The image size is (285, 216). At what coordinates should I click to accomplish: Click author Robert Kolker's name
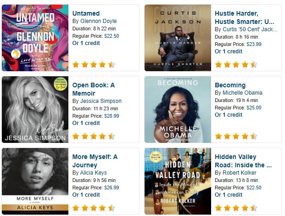240,172
